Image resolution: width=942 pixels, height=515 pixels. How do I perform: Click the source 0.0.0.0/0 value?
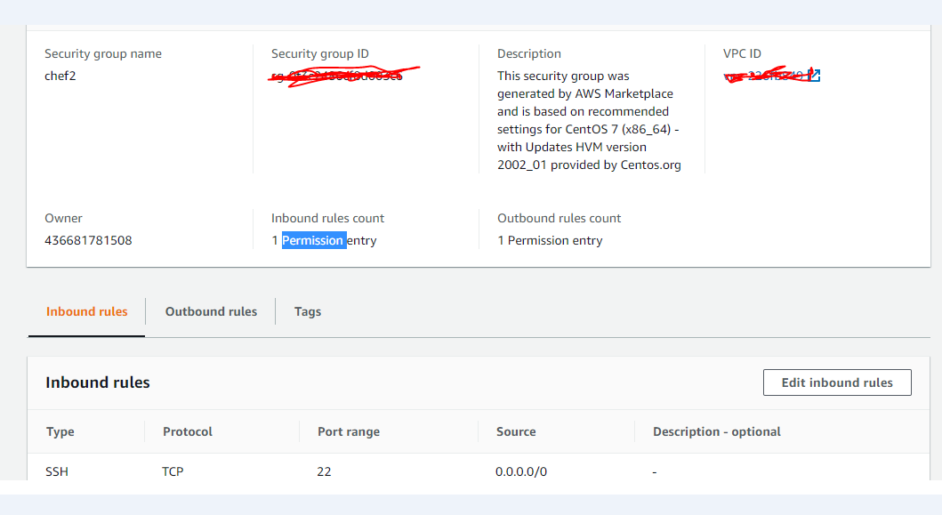tap(521, 471)
